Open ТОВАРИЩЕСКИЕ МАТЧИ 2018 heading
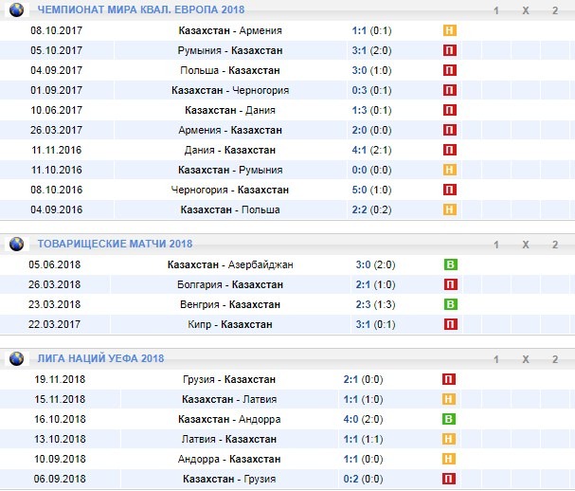The width and height of the screenshot is (575, 491). click(x=116, y=244)
